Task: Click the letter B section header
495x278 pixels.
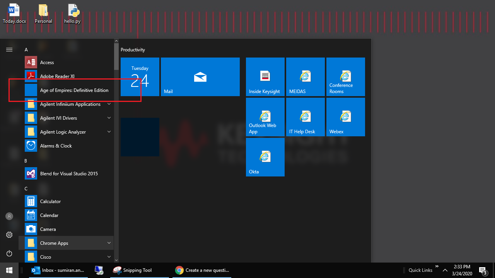Action: 26,161
